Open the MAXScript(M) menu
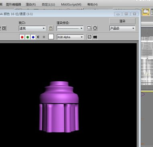 point(71,4)
